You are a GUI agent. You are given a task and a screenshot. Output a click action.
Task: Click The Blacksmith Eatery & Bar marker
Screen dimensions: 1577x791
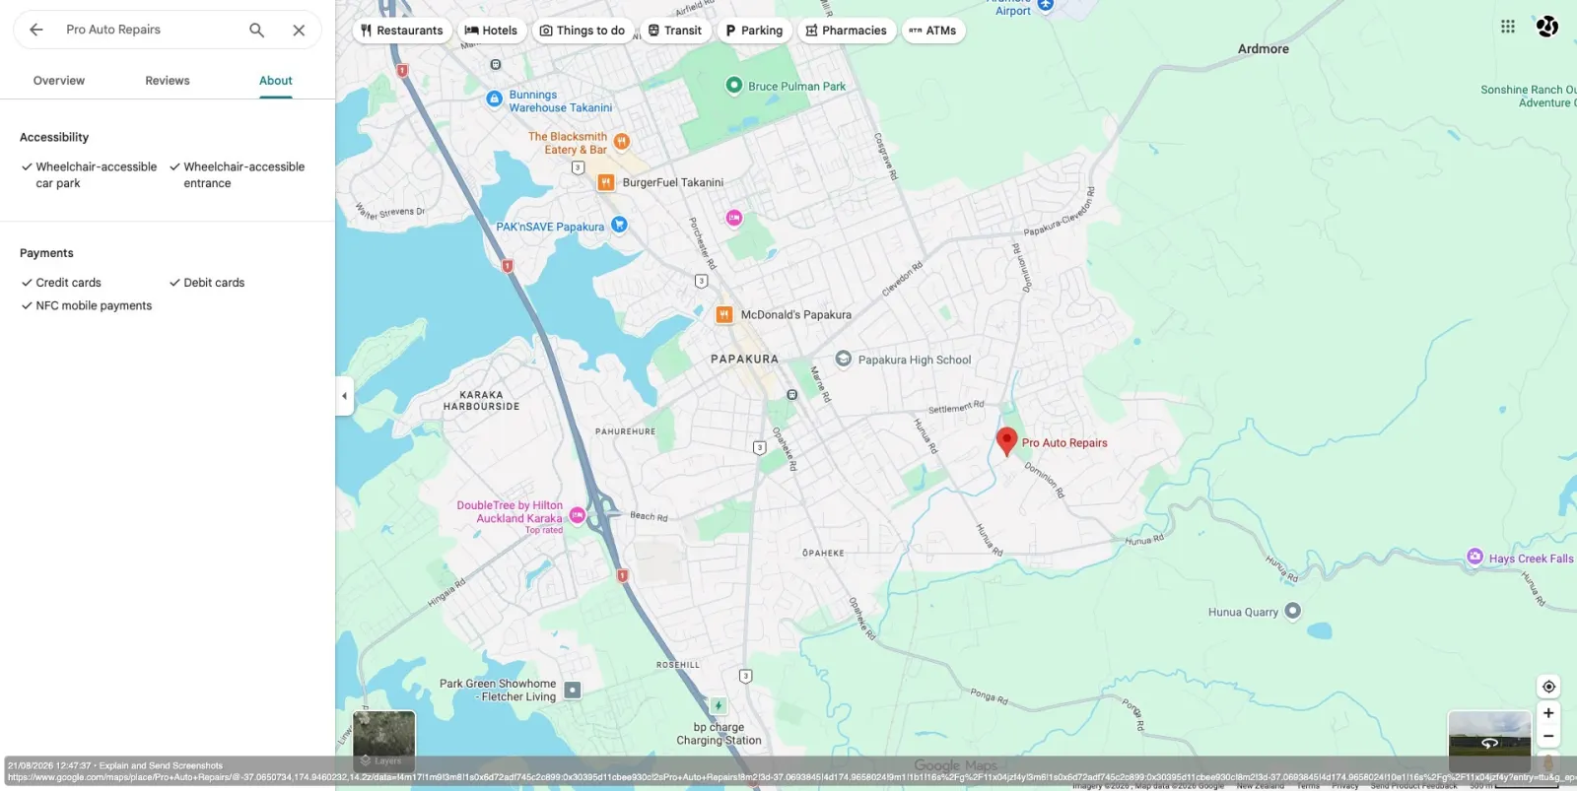pyautogui.click(x=621, y=141)
